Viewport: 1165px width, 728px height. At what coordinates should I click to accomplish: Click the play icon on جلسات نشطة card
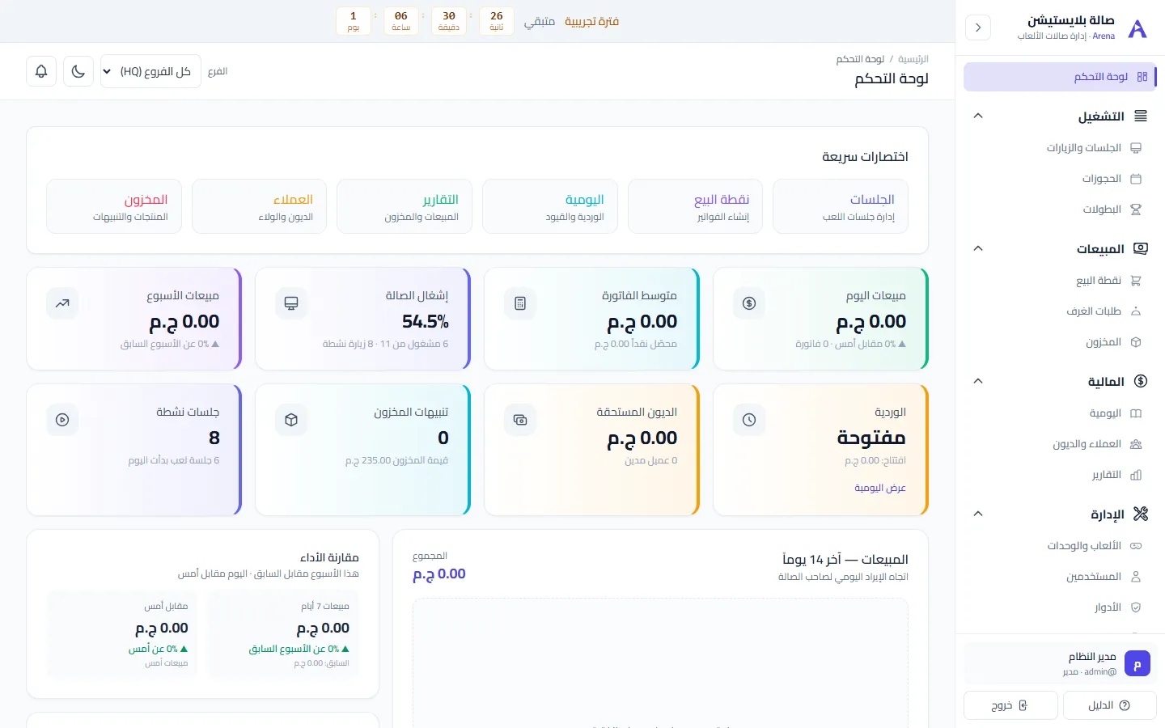[x=62, y=420]
